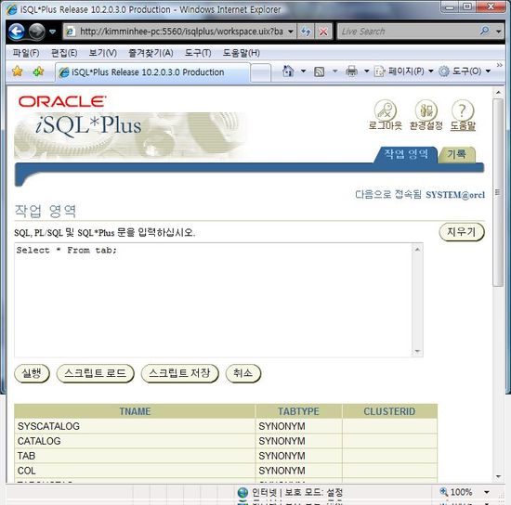Open the Favorites Center star icon
The width and height of the screenshot is (511, 505).
tap(18, 71)
